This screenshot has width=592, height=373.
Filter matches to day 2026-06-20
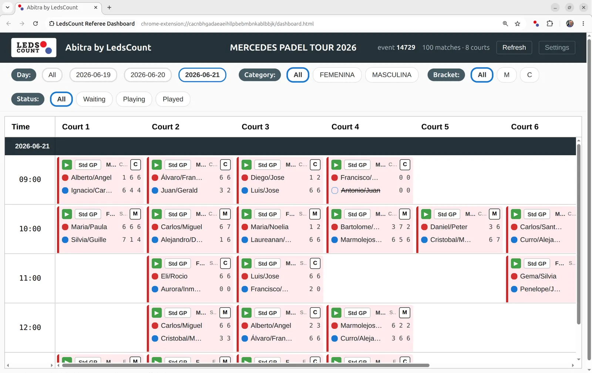[x=148, y=75]
